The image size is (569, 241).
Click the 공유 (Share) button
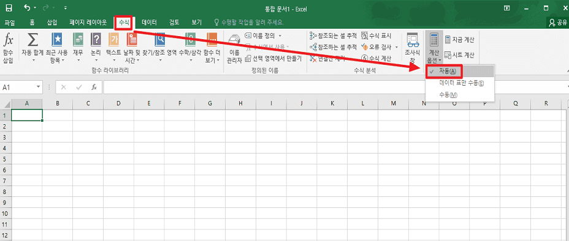(558, 23)
